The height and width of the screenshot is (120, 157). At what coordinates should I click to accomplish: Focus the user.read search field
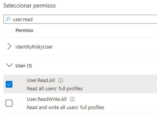point(80,19)
